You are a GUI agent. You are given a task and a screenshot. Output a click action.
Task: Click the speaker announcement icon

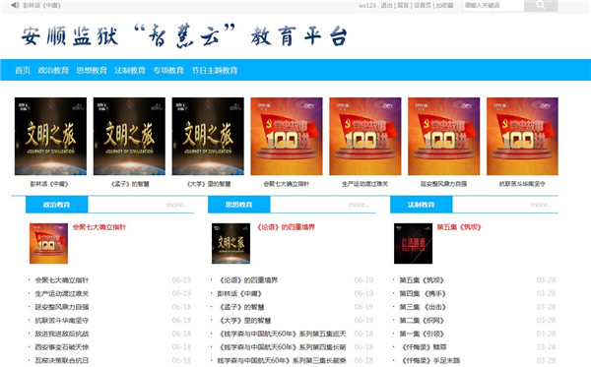click(15, 5)
